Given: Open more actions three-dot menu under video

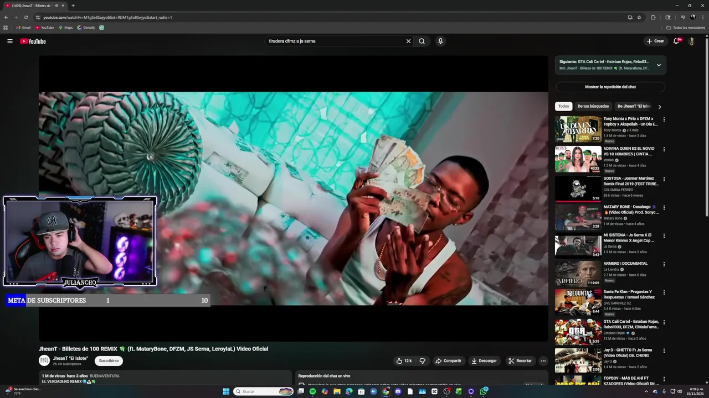Looking at the screenshot, I should pos(543,361).
